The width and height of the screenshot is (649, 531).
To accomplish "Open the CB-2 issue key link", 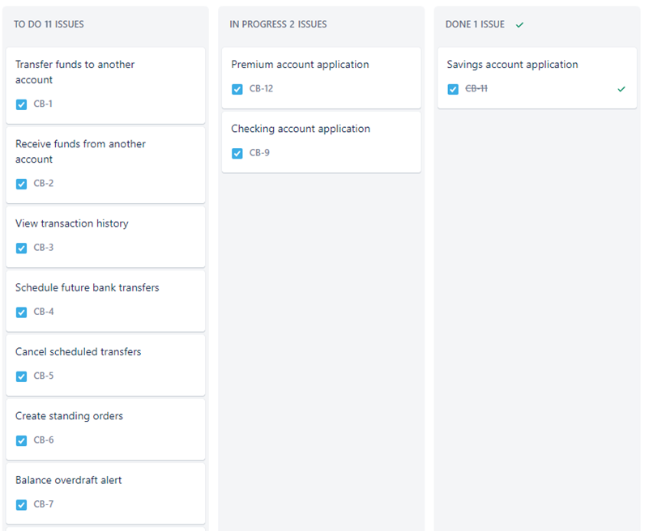I will (x=44, y=184).
